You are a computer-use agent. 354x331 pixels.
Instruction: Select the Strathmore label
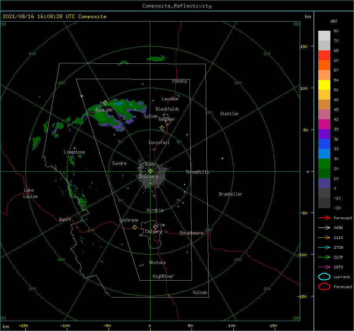(191, 233)
